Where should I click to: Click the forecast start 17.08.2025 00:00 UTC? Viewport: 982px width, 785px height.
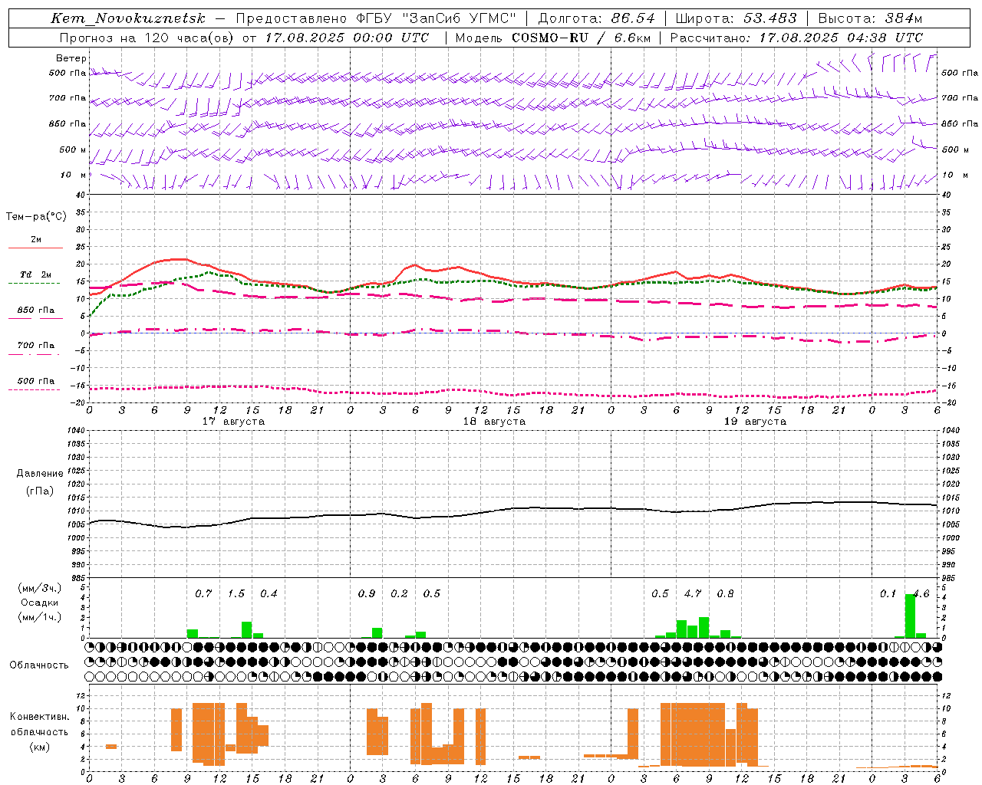[x=348, y=38]
